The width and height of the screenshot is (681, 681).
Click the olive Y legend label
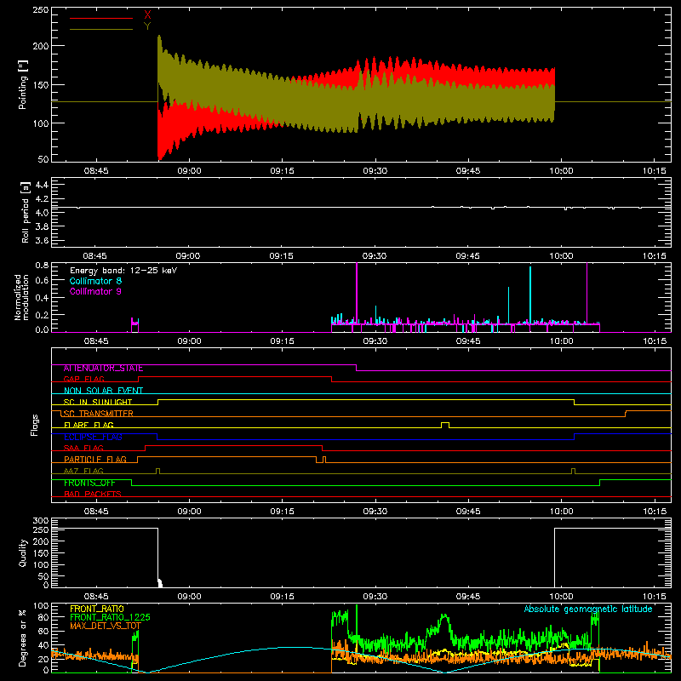coord(147,26)
